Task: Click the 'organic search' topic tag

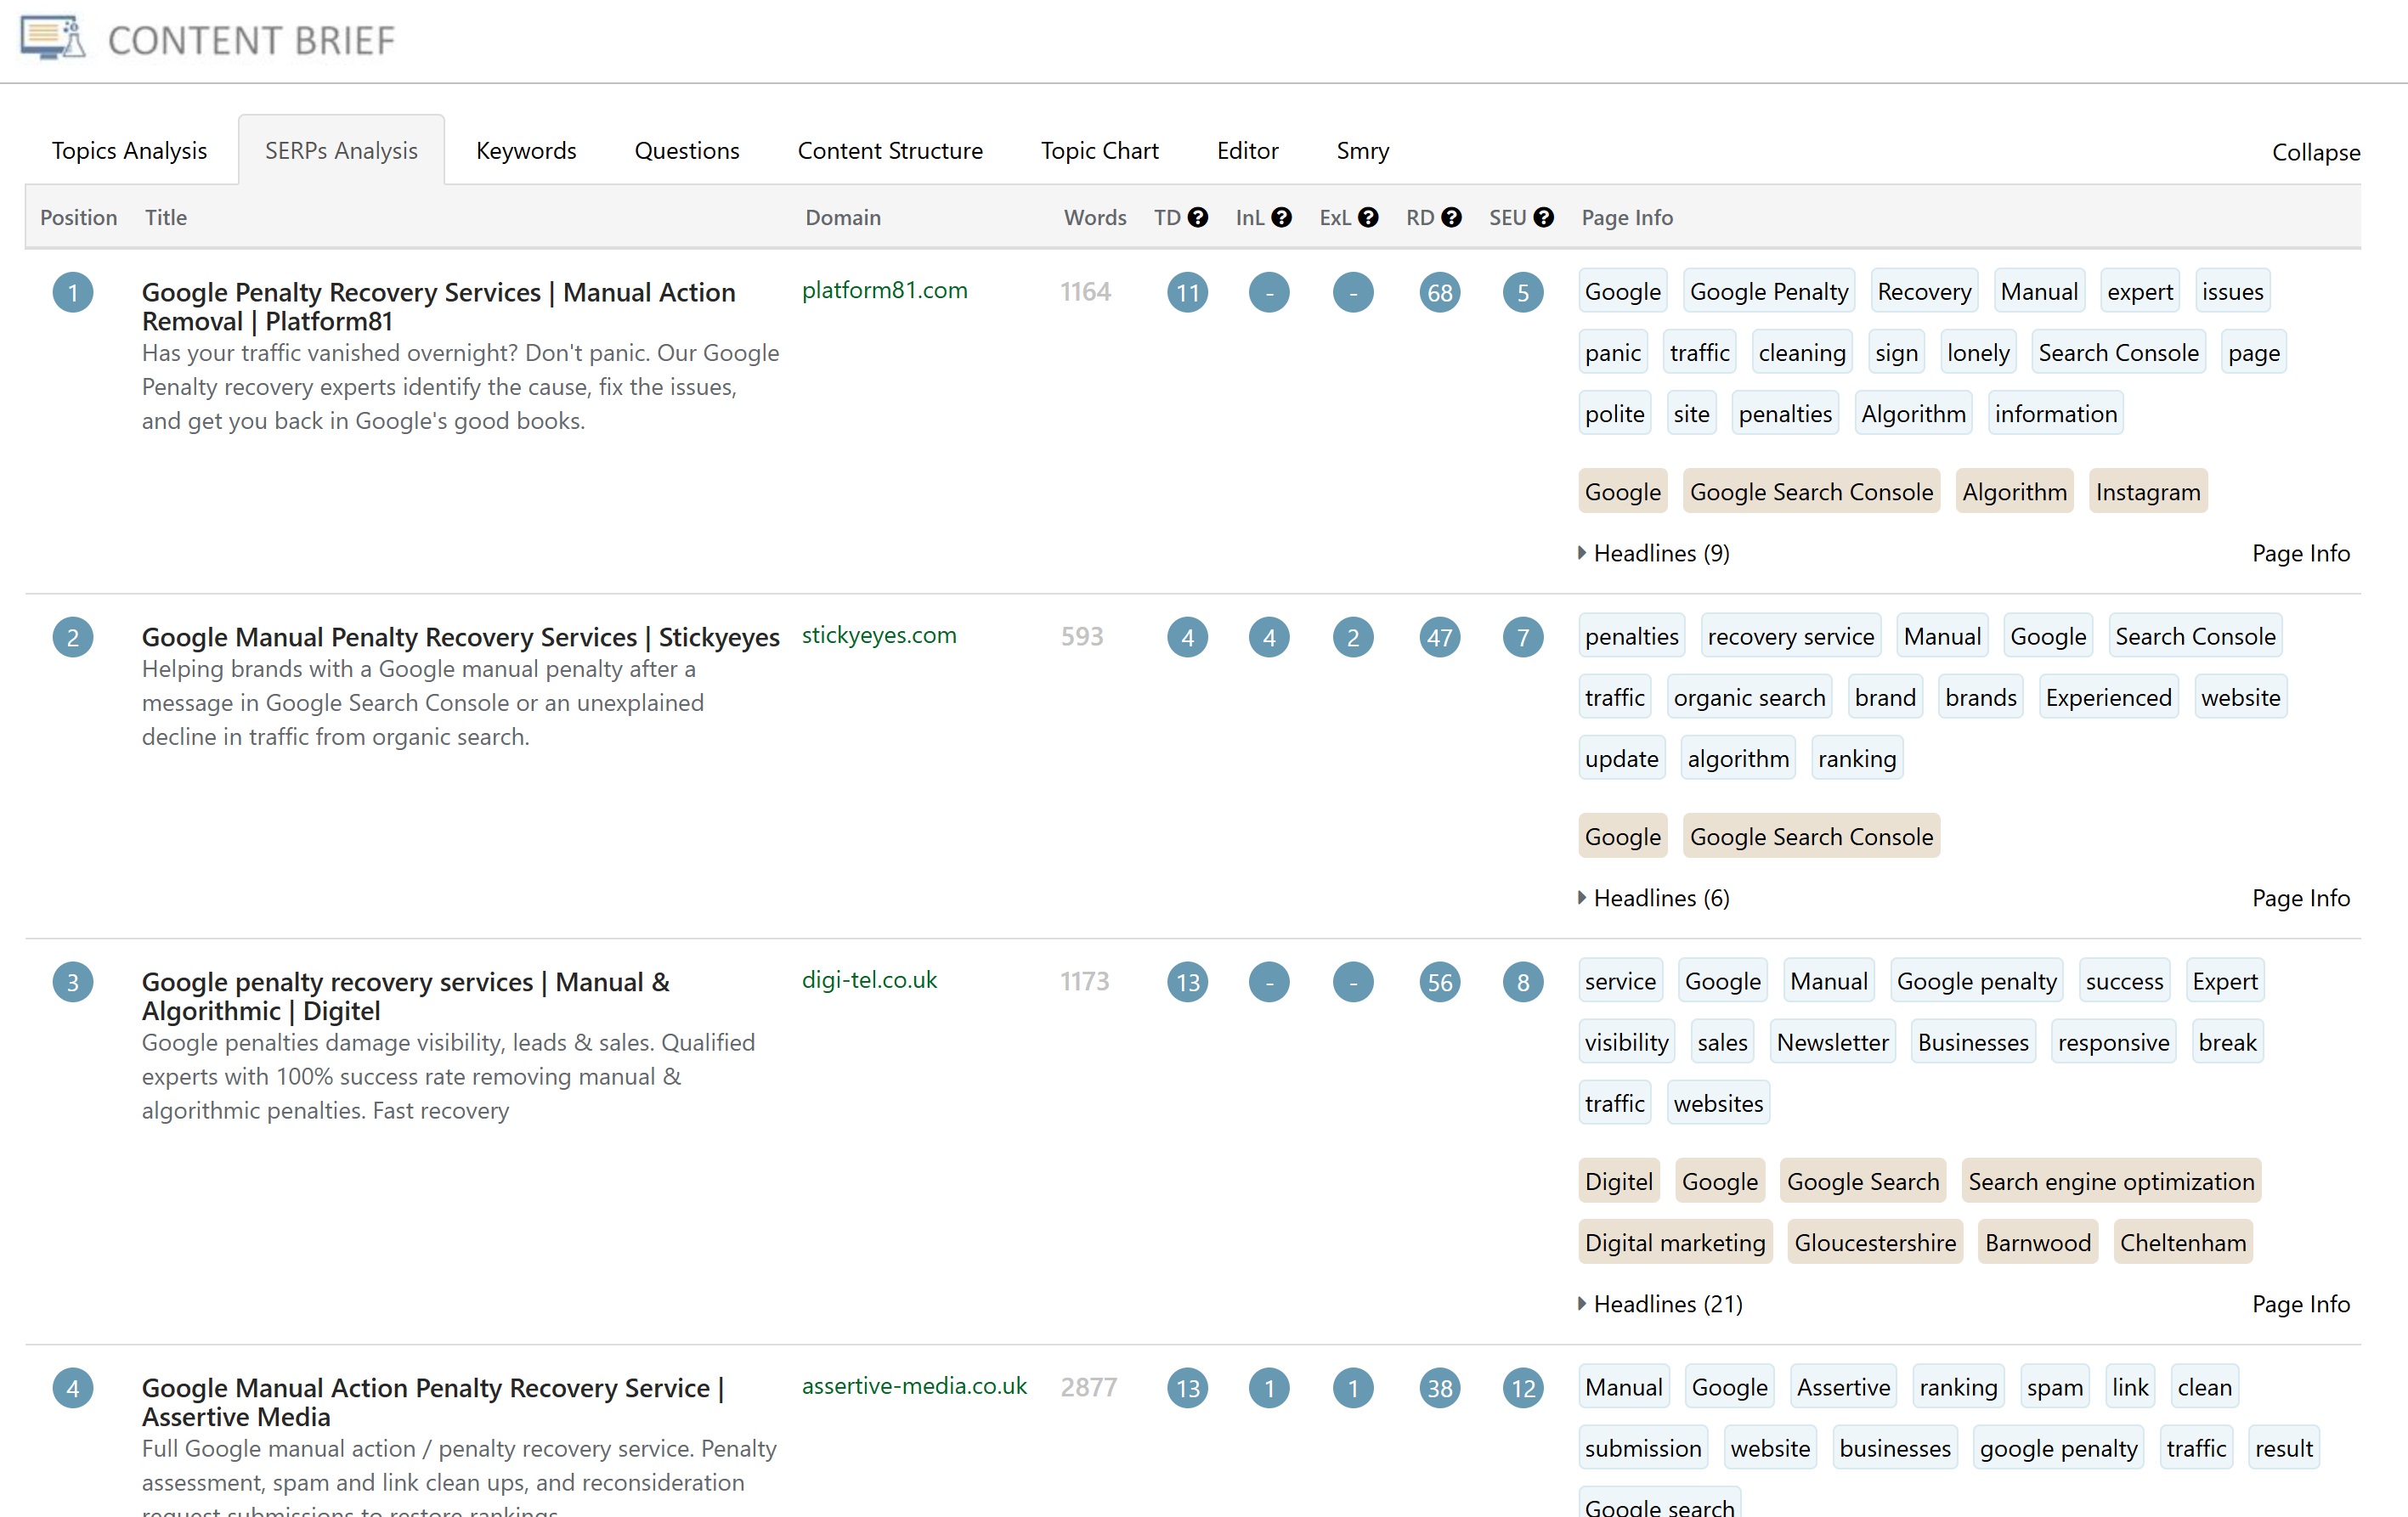Action: click(1750, 697)
